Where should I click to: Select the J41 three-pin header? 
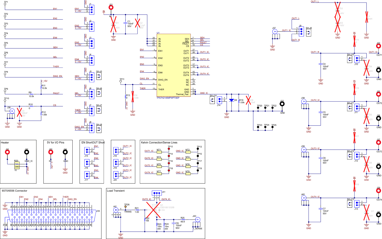coord(157,193)
